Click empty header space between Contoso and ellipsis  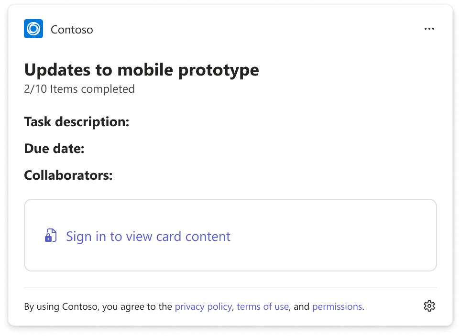pos(258,29)
